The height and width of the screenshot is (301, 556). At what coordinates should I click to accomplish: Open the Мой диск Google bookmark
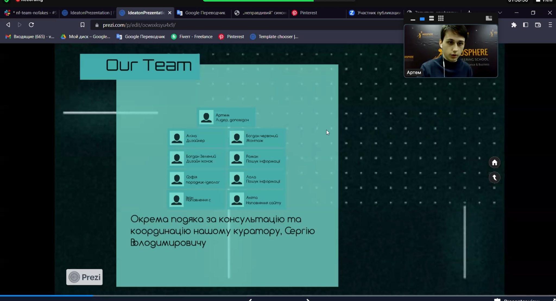(x=86, y=37)
